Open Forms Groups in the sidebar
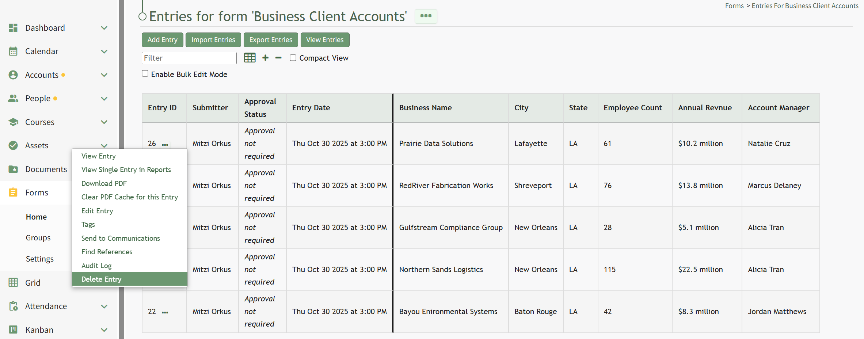This screenshot has height=339, width=864. (x=38, y=238)
